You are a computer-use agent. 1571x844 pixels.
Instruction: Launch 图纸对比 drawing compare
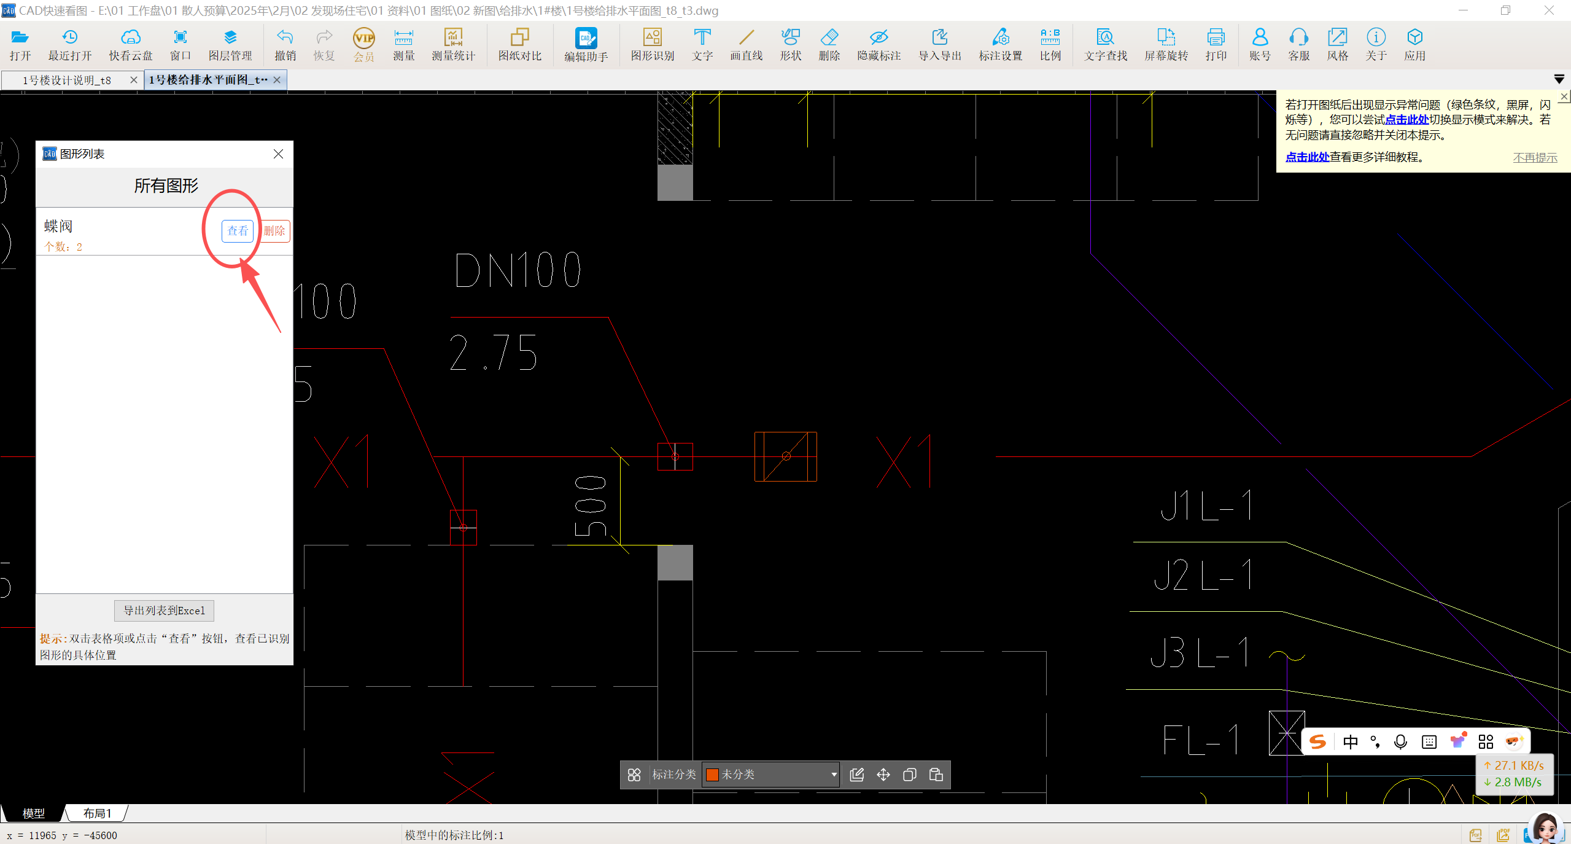coord(520,45)
